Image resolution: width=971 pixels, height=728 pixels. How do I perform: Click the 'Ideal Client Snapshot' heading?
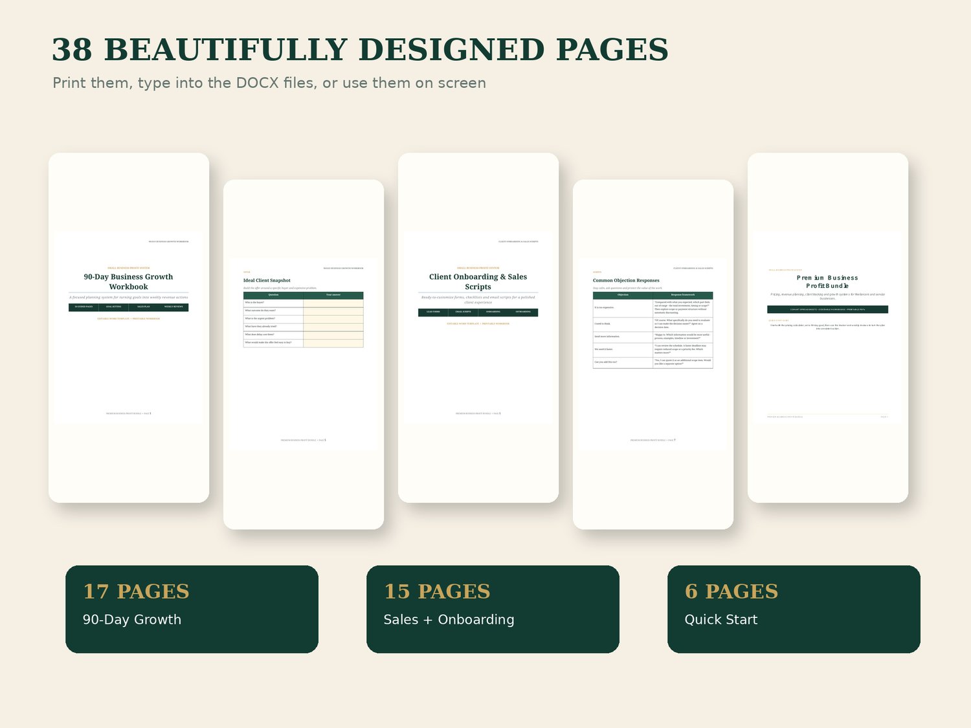[267, 280]
